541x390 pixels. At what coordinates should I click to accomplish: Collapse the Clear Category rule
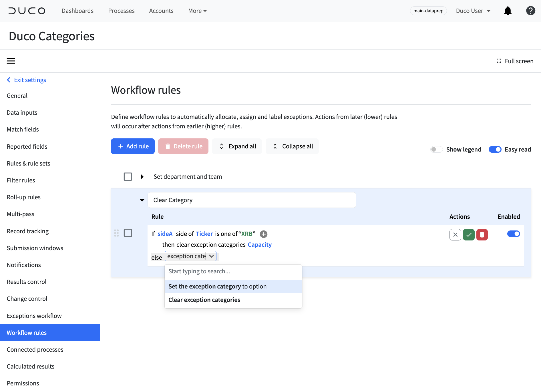(142, 200)
